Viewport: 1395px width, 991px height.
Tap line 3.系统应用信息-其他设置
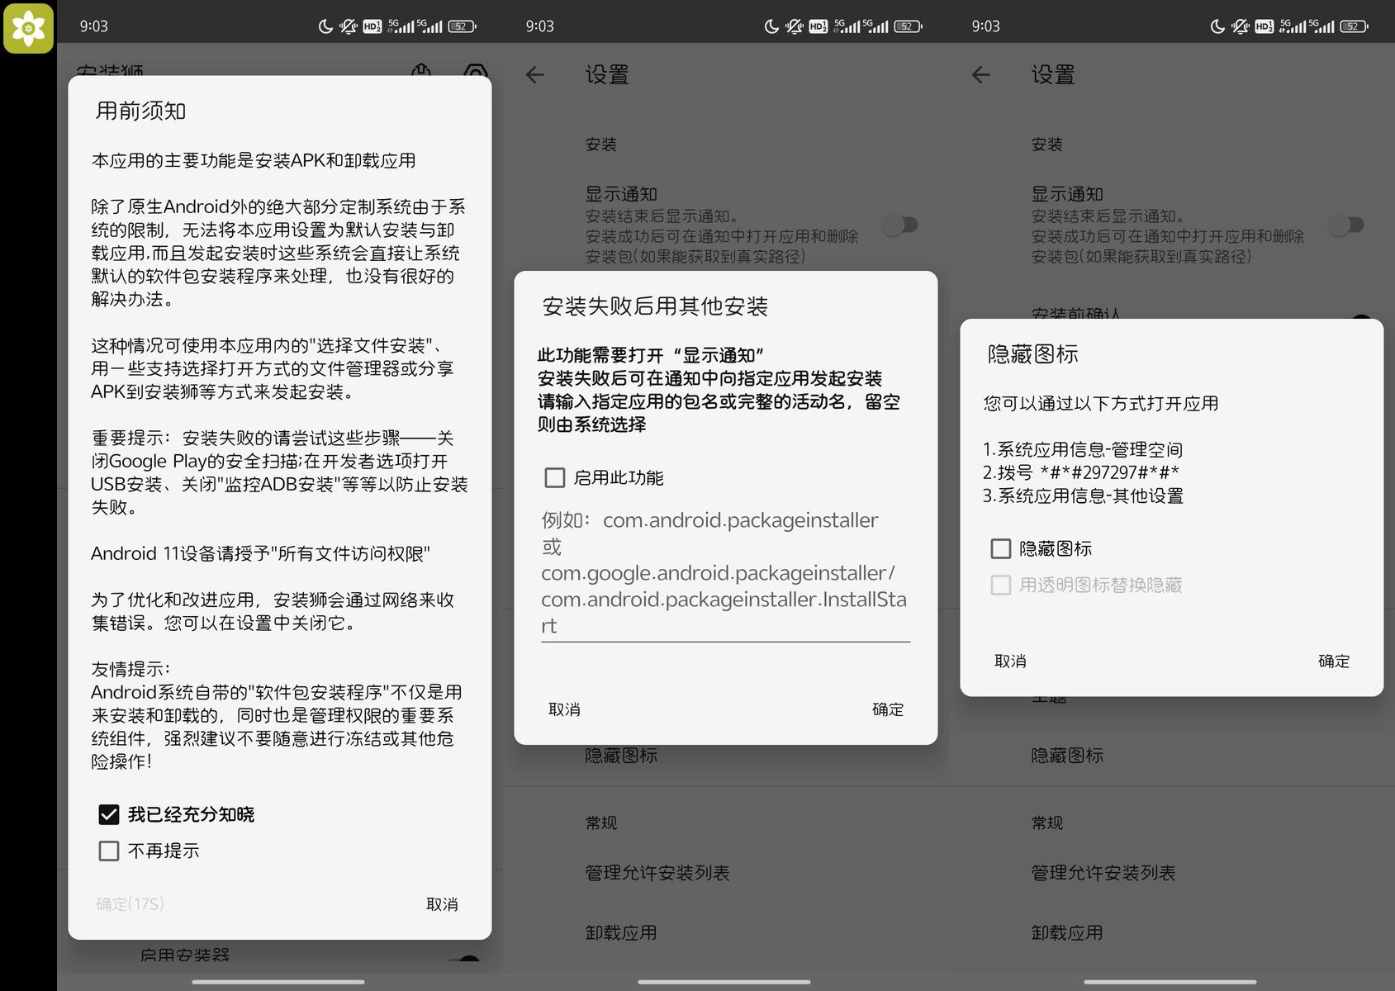click(x=1083, y=496)
